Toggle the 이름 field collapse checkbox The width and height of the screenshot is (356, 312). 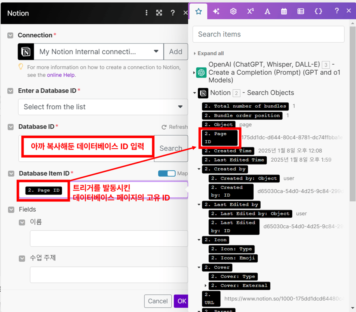[x=22, y=222]
